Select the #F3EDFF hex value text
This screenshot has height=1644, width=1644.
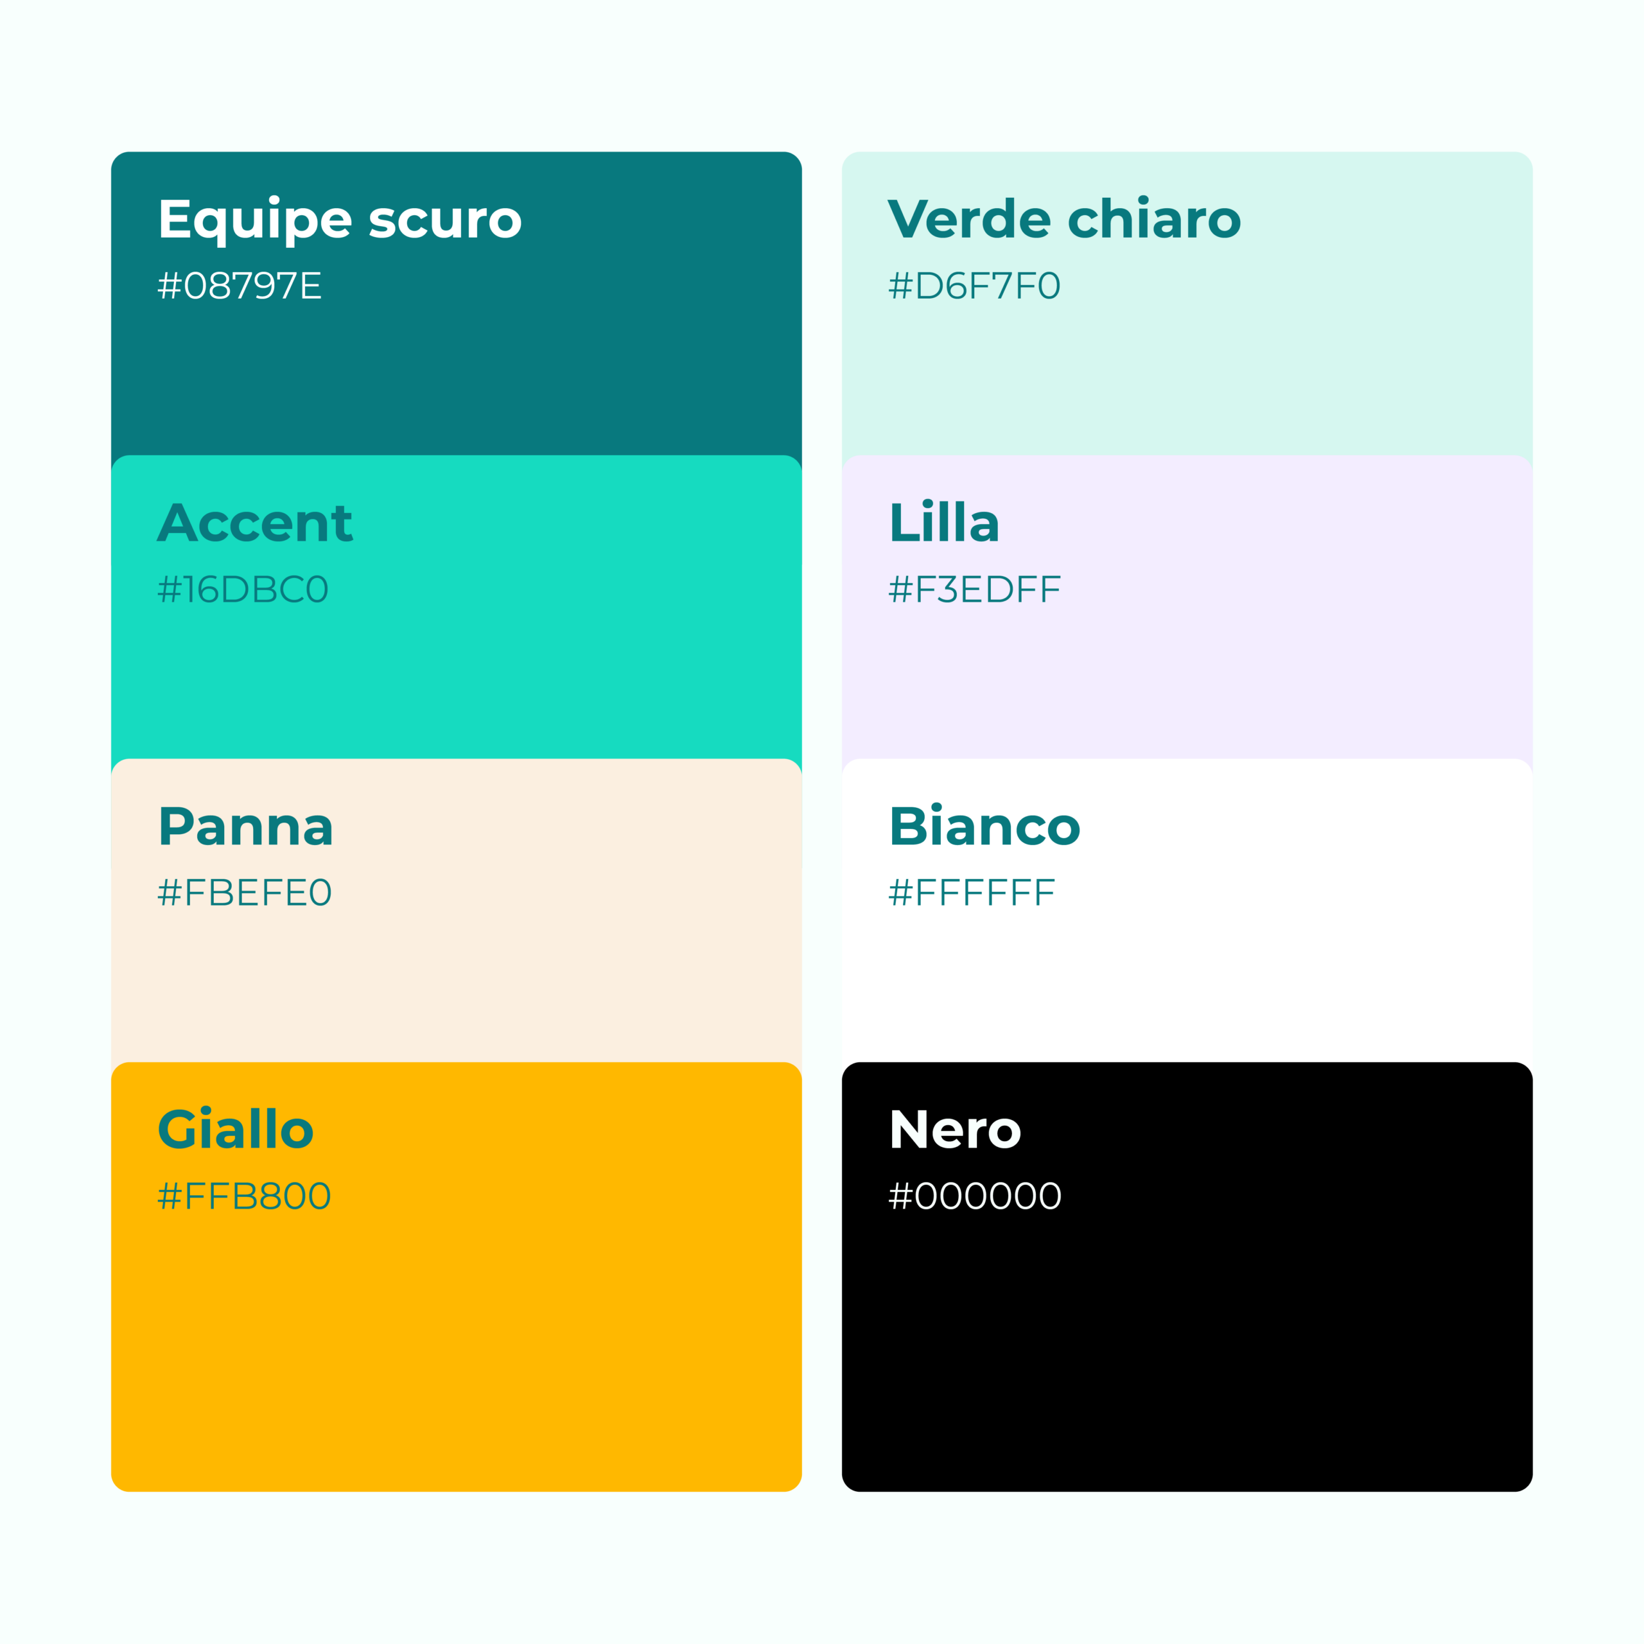coord(974,590)
